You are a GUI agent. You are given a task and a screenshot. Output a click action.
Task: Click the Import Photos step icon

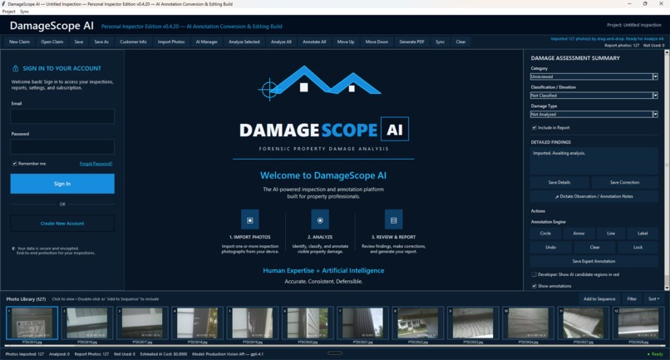point(250,219)
